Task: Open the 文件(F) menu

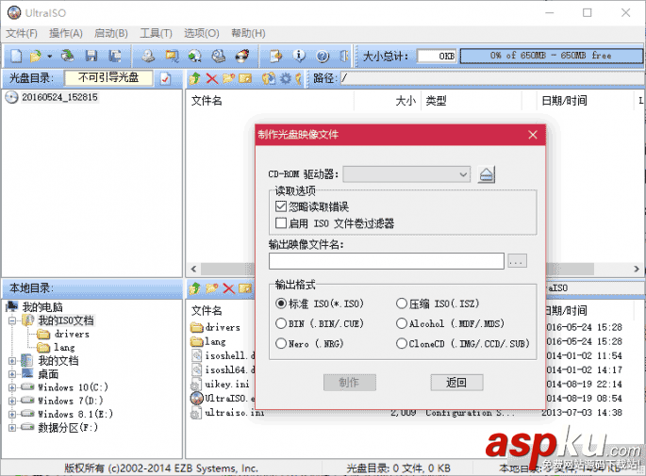Action: click(22, 33)
